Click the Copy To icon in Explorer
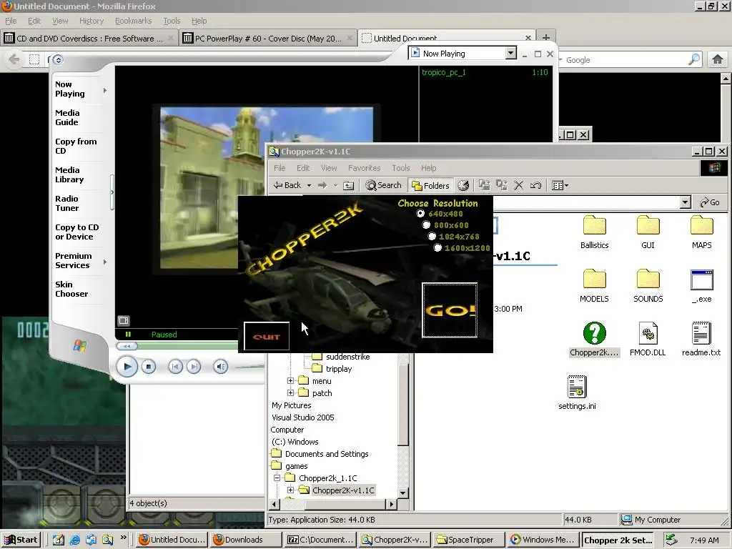Image resolution: width=732 pixels, height=549 pixels. 501,185
